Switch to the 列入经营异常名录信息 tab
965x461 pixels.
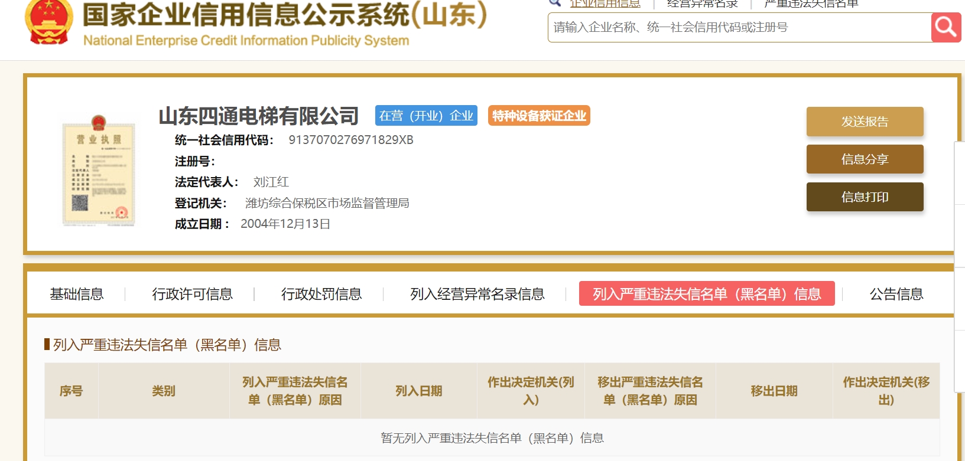[x=477, y=294]
